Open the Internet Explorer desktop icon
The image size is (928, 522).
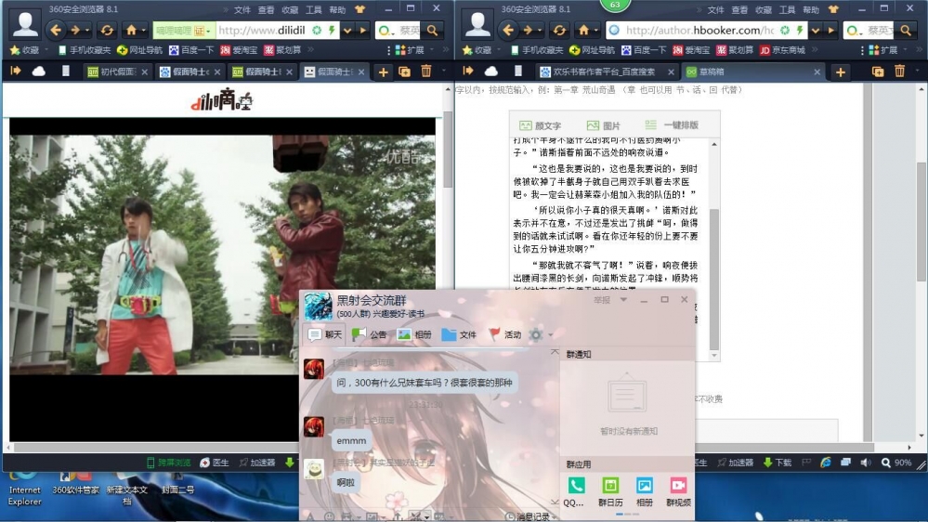point(25,490)
